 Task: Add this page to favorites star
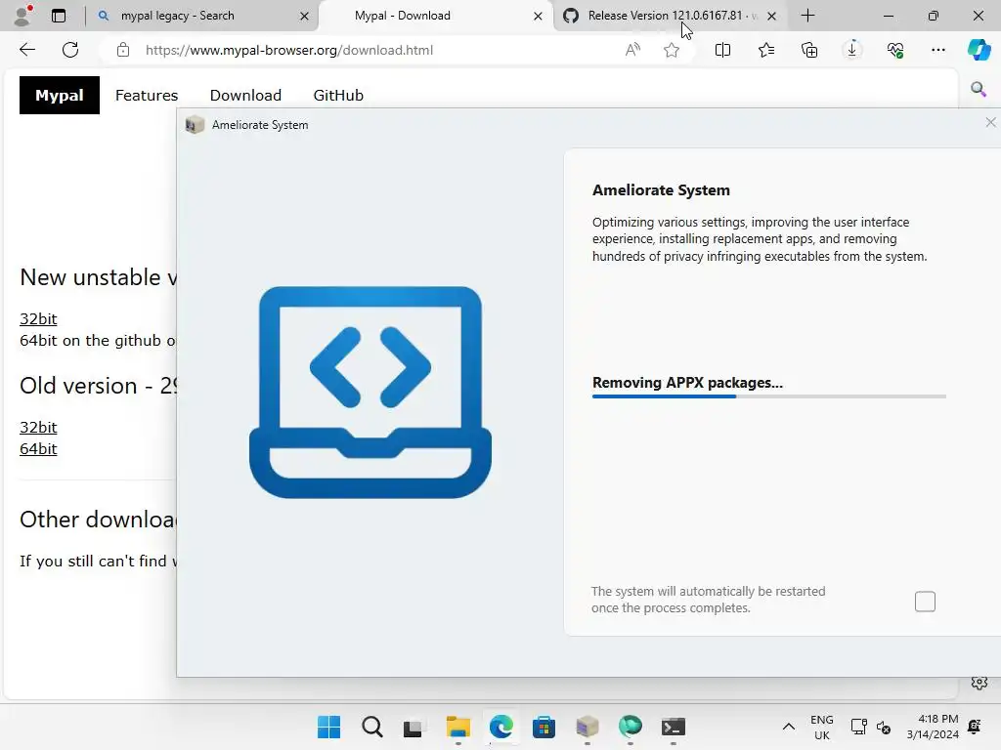pos(671,50)
